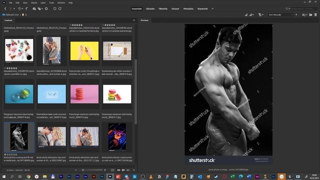Open recent file dropdown in path bar
The height and width of the screenshot is (180, 320).
coord(305,14)
